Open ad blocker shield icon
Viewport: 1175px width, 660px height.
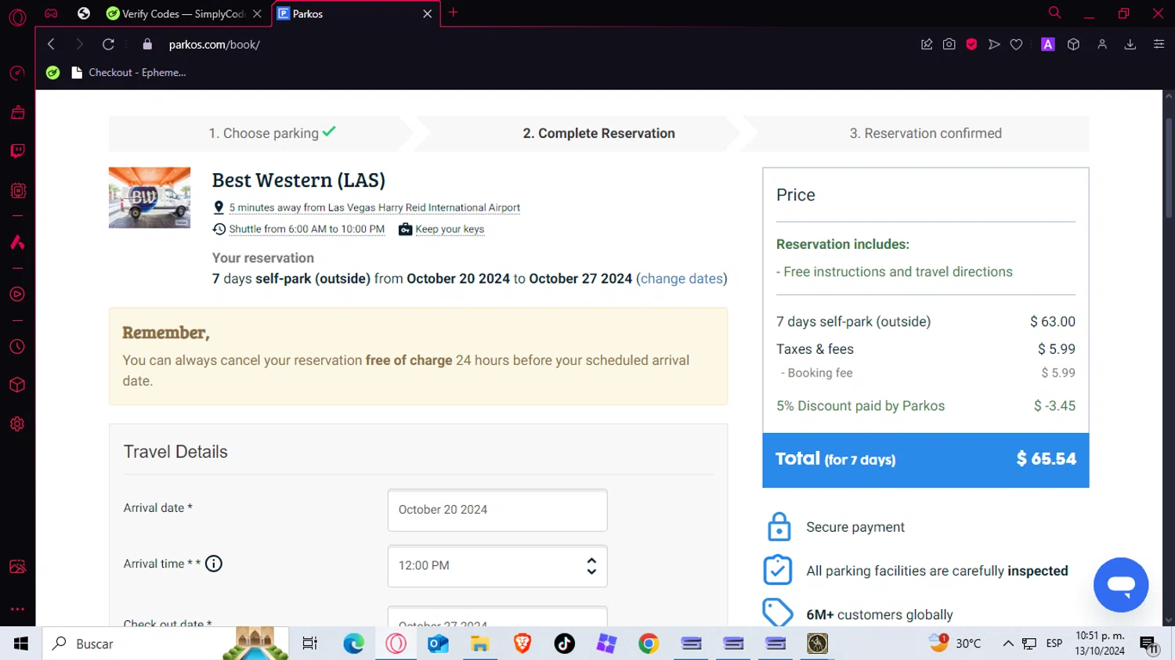pos(971,45)
